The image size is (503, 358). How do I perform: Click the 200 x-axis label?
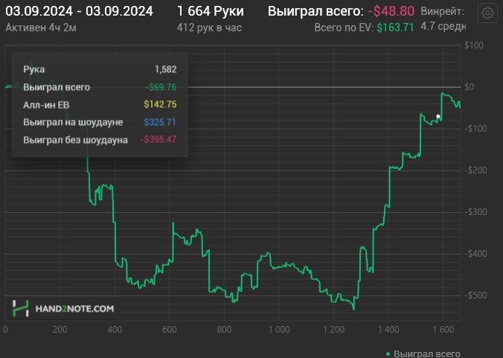(x=60, y=330)
